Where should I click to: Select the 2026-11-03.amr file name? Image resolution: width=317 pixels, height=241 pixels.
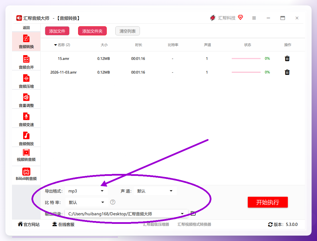(x=64, y=72)
